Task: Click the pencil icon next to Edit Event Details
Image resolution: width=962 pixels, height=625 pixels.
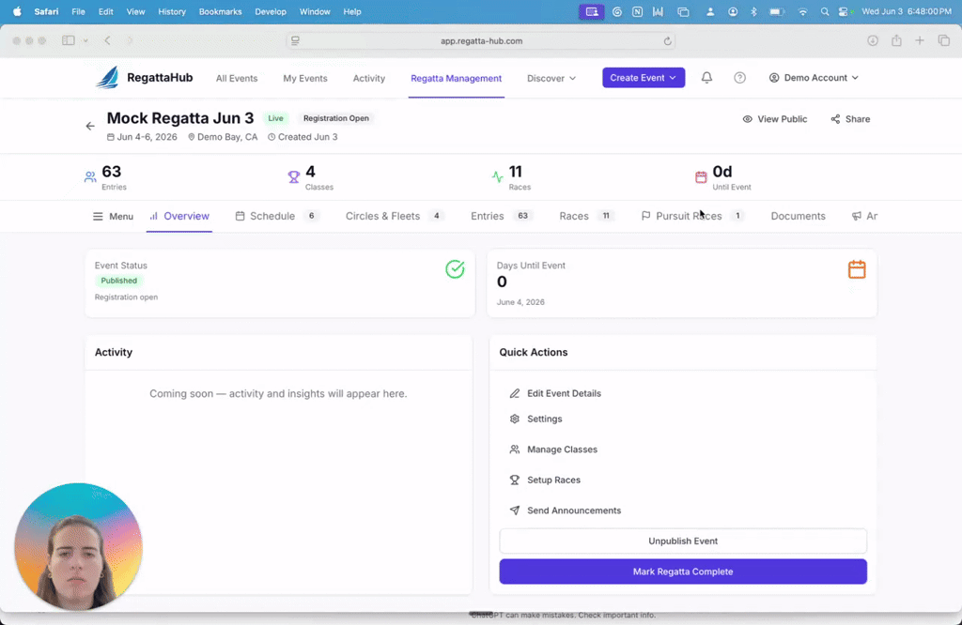Action: pos(515,393)
